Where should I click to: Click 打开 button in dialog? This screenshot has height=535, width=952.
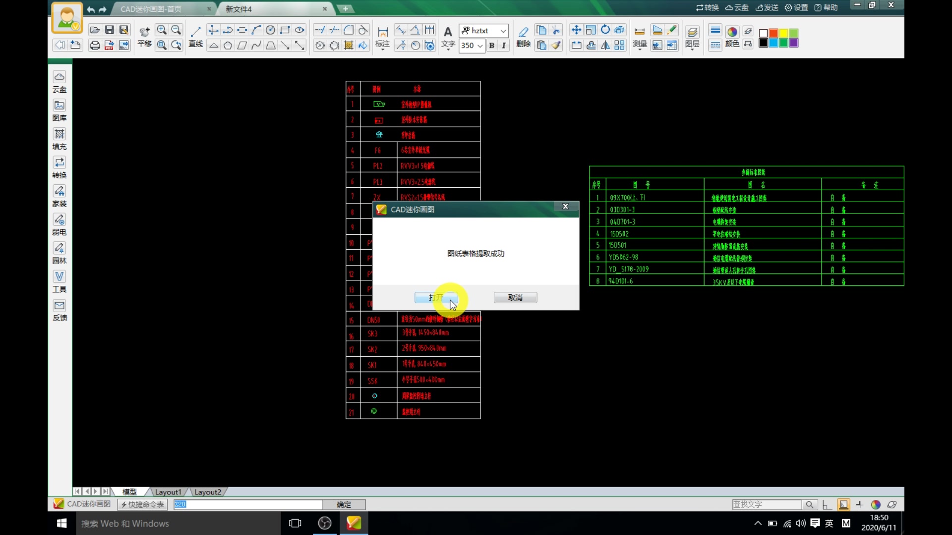tap(436, 298)
